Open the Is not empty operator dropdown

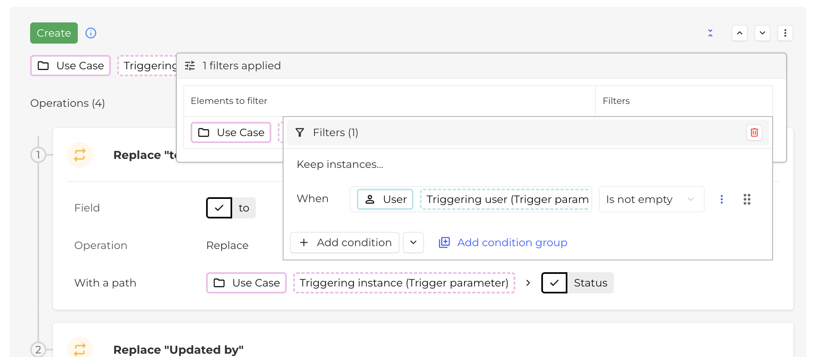(651, 199)
